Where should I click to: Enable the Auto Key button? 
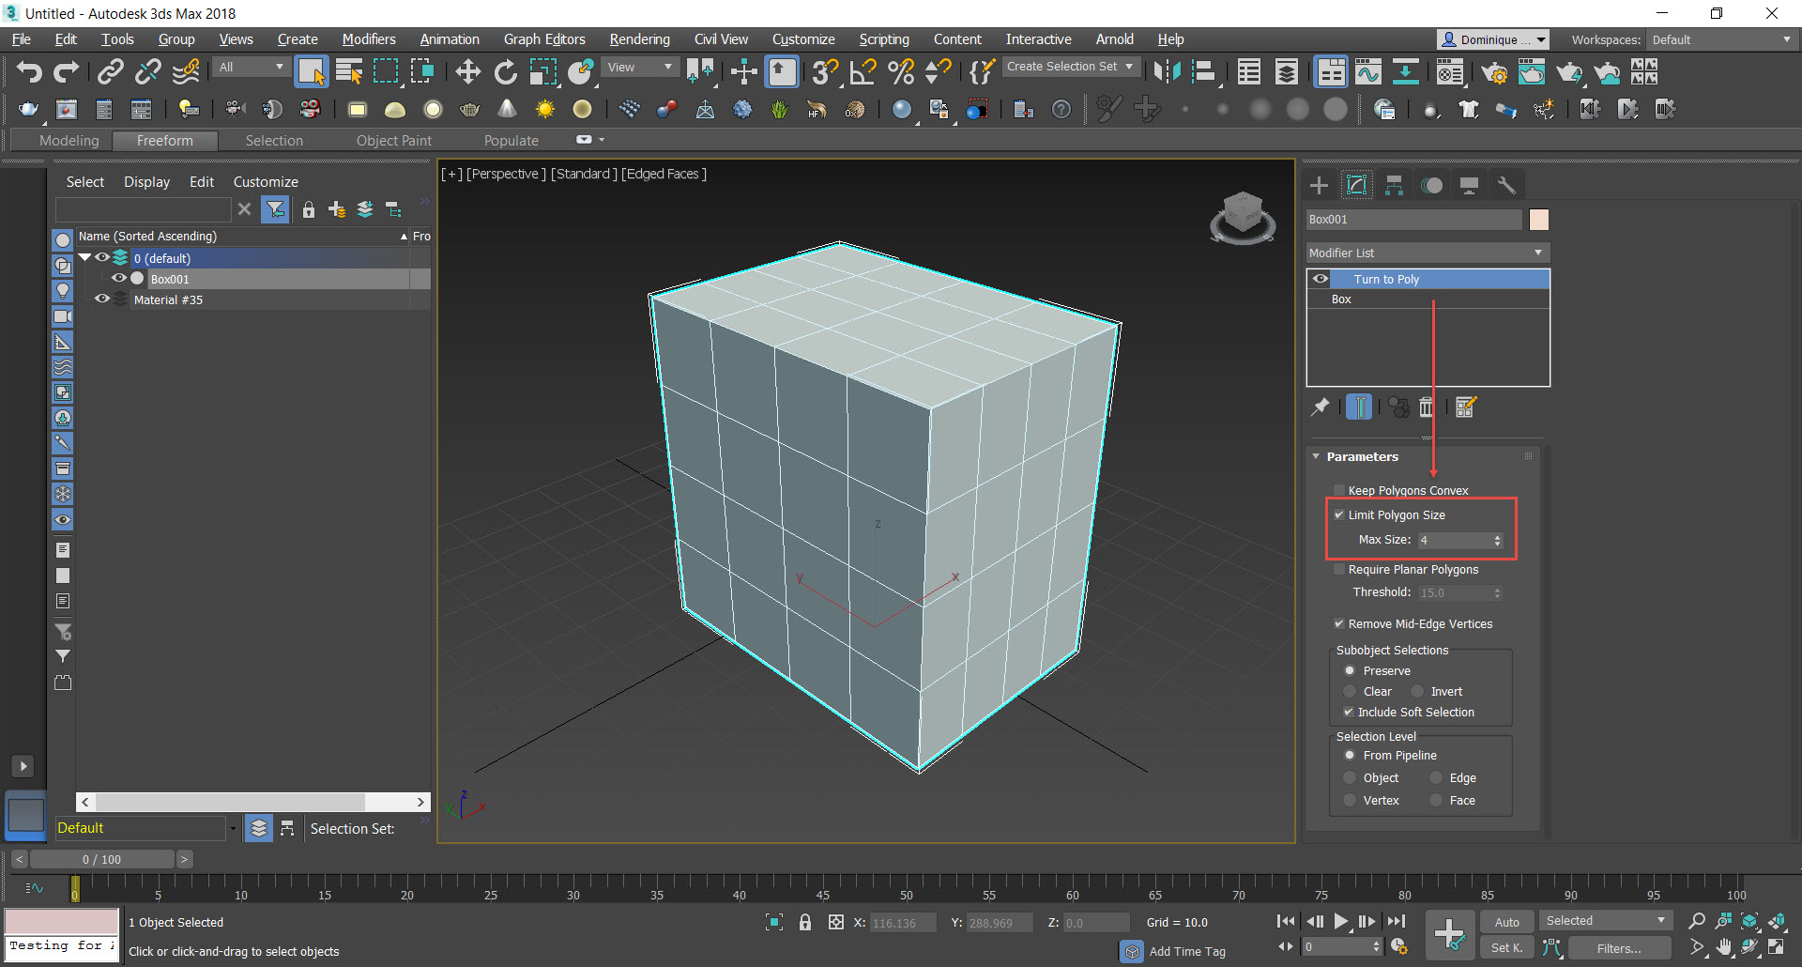tap(1506, 921)
